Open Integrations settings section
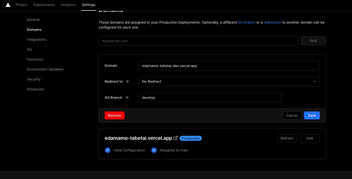 coord(37,40)
